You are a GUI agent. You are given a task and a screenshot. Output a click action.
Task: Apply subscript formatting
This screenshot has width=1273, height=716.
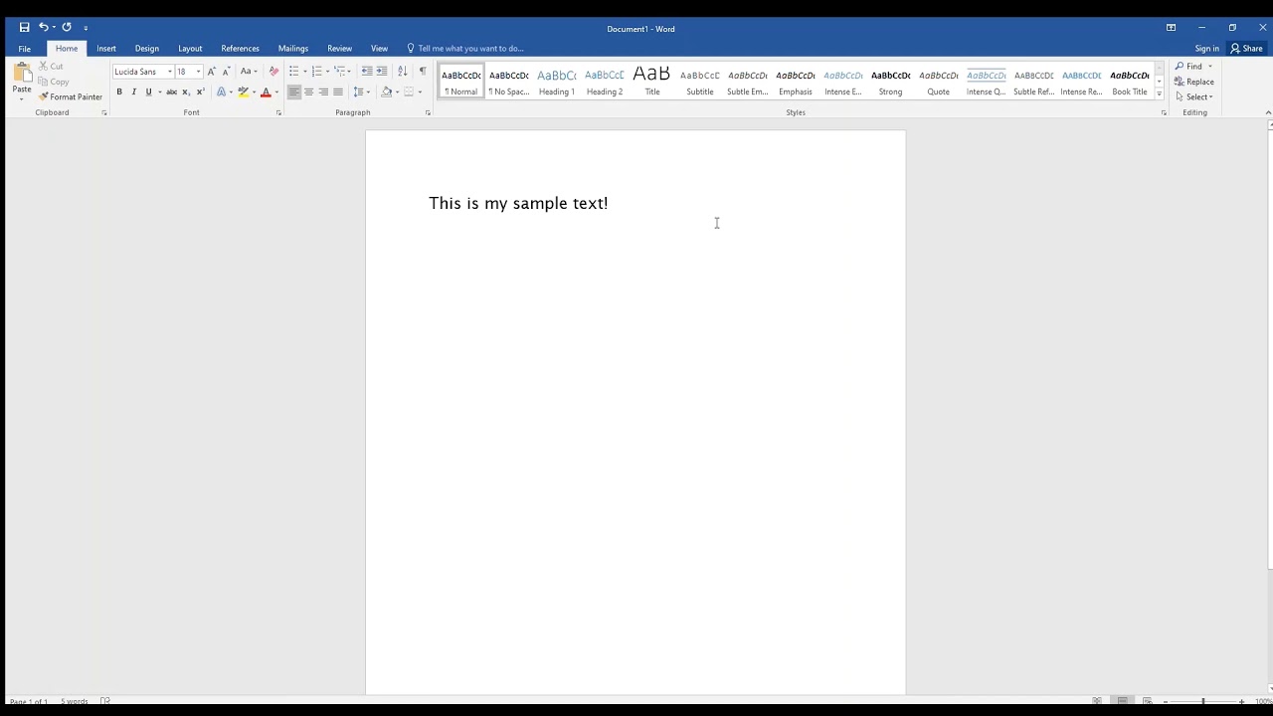coord(186,92)
